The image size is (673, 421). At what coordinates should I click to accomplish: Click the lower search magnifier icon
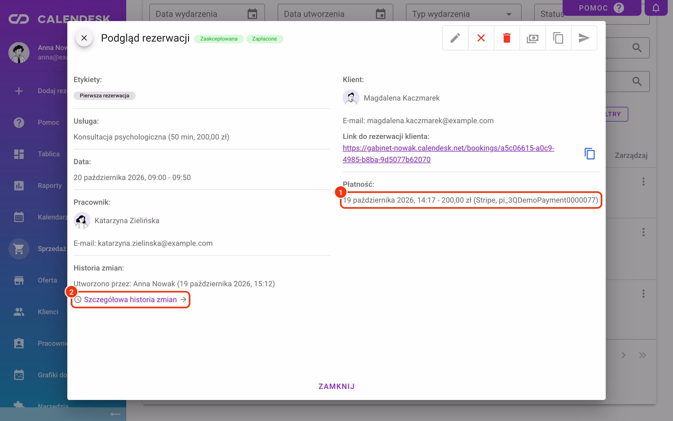pyautogui.click(x=637, y=81)
